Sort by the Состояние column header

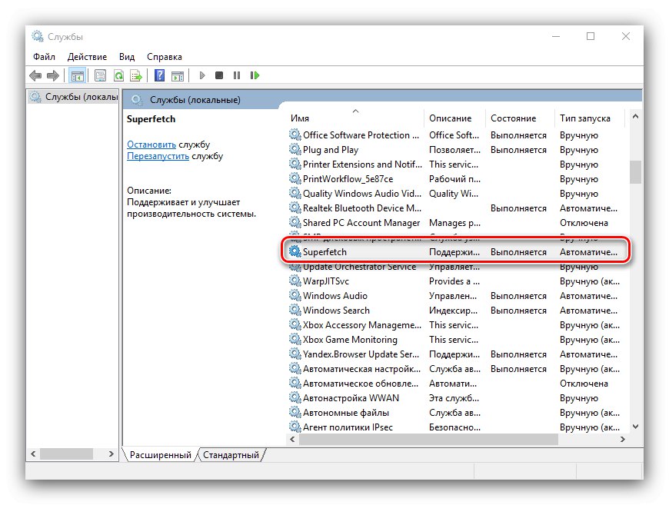coord(520,118)
